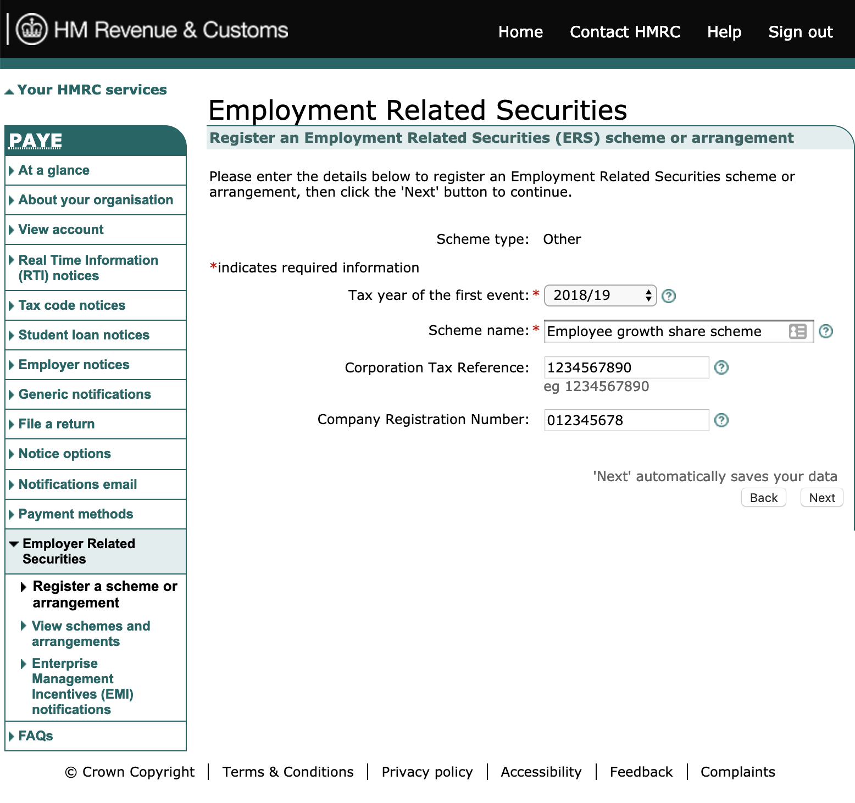Open File a return
The height and width of the screenshot is (803, 855).
(x=57, y=424)
